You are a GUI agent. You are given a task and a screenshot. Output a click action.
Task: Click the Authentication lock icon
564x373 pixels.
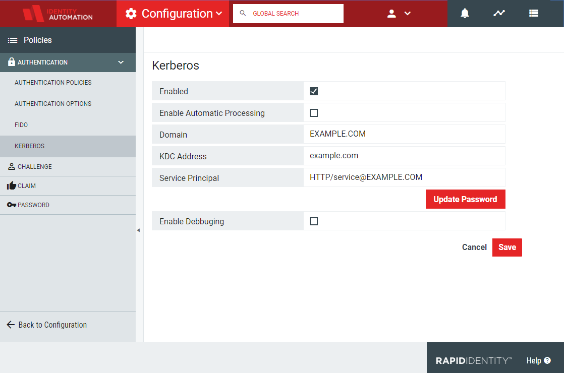tap(12, 62)
